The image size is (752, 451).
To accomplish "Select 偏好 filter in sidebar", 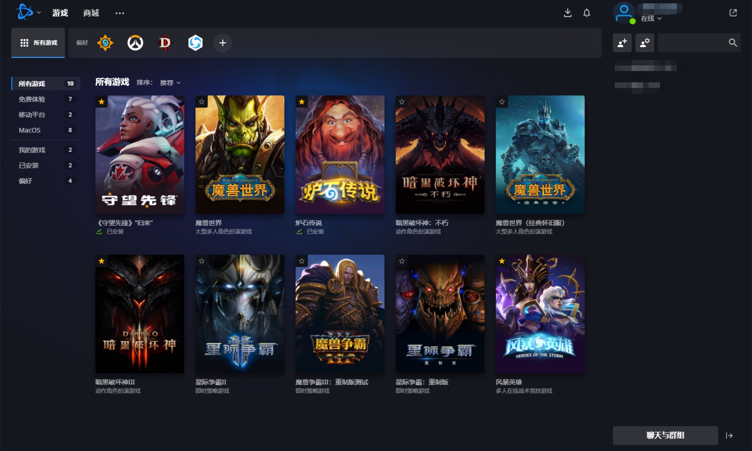I will [46, 181].
